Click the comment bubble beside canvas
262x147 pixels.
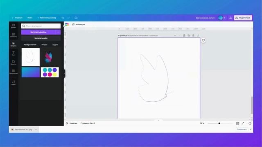(x=203, y=40)
